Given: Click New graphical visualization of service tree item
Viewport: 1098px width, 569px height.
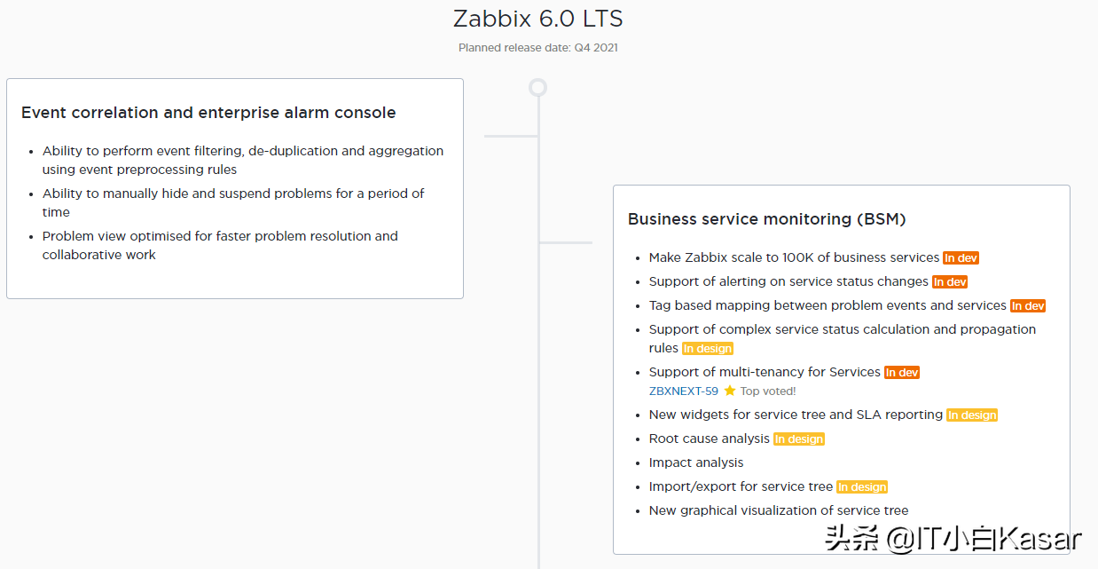Looking at the screenshot, I should (x=779, y=510).
